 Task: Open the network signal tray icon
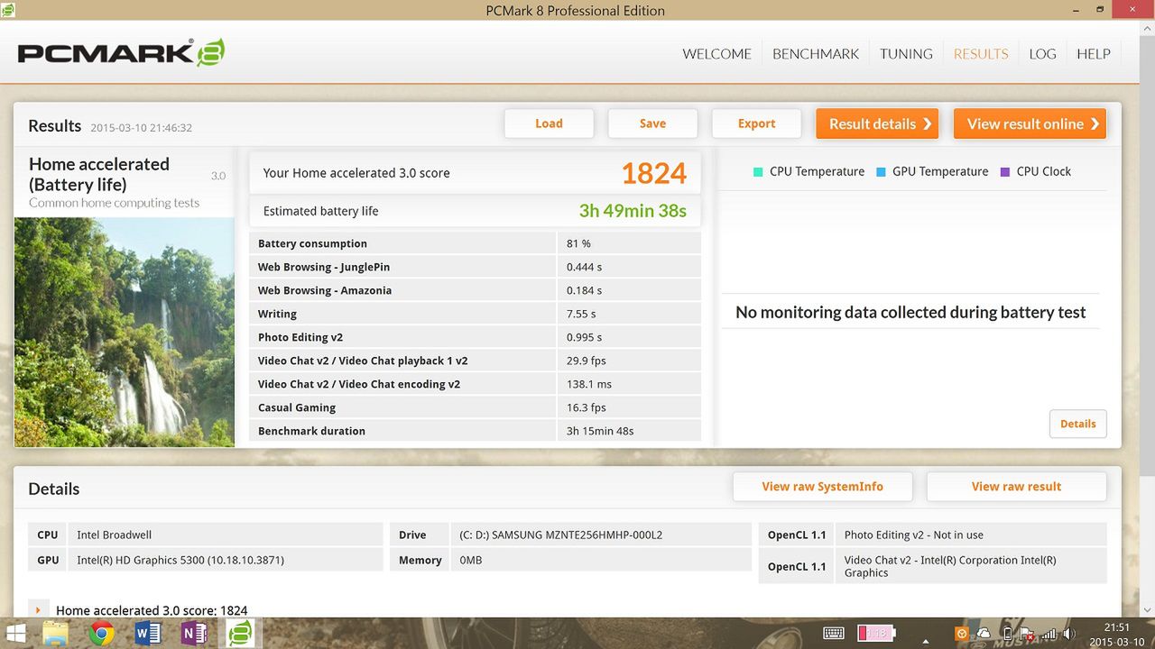(1049, 635)
